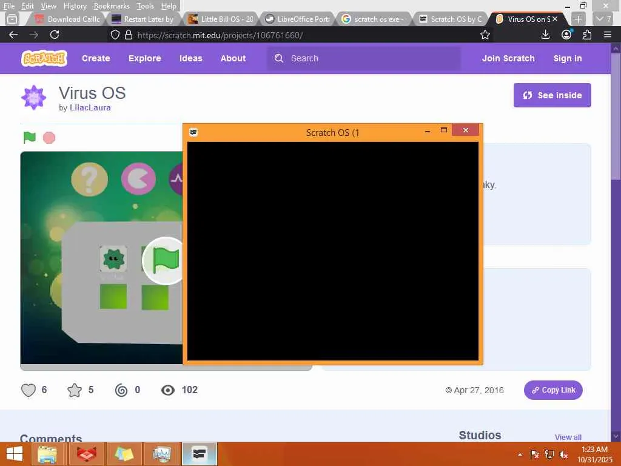This screenshot has width=621, height=466.
Task: Open the Firefox account icon
Action: (x=566, y=35)
